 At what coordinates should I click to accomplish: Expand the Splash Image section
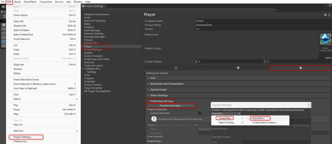(159, 89)
